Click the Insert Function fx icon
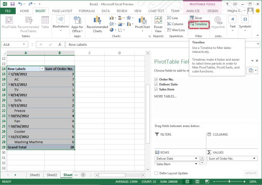The image size is (262, 185). (x=60, y=45)
